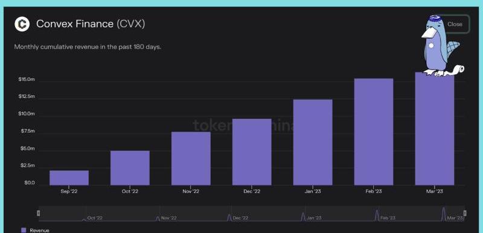Select the Feb '23 revenue bar
483x233 pixels.
pyautogui.click(x=374, y=132)
